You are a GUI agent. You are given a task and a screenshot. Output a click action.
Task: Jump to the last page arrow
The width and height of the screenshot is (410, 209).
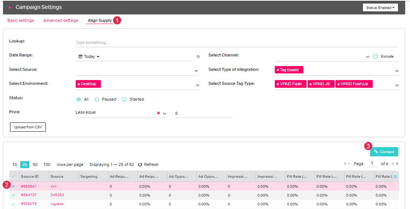tap(397, 164)
